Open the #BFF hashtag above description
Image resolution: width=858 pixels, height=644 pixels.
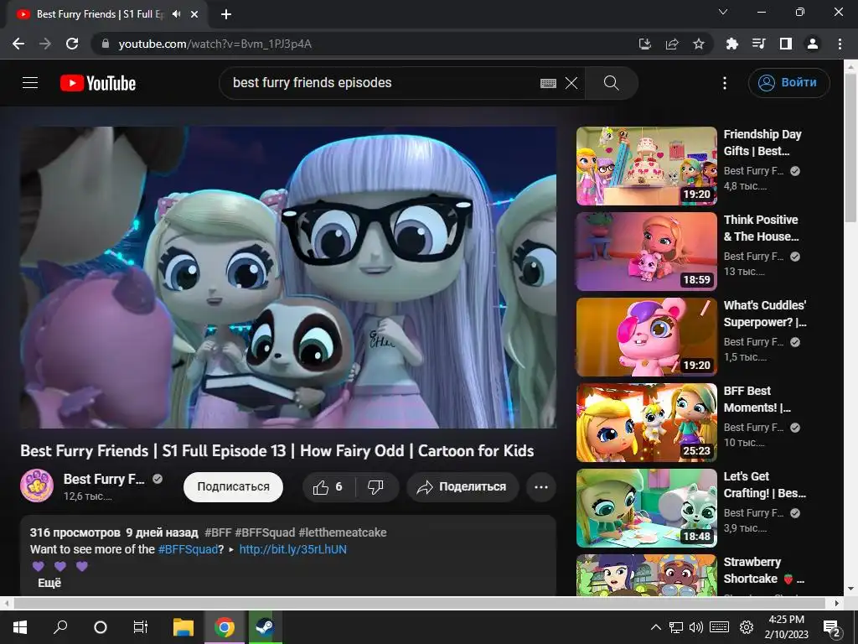218,532
